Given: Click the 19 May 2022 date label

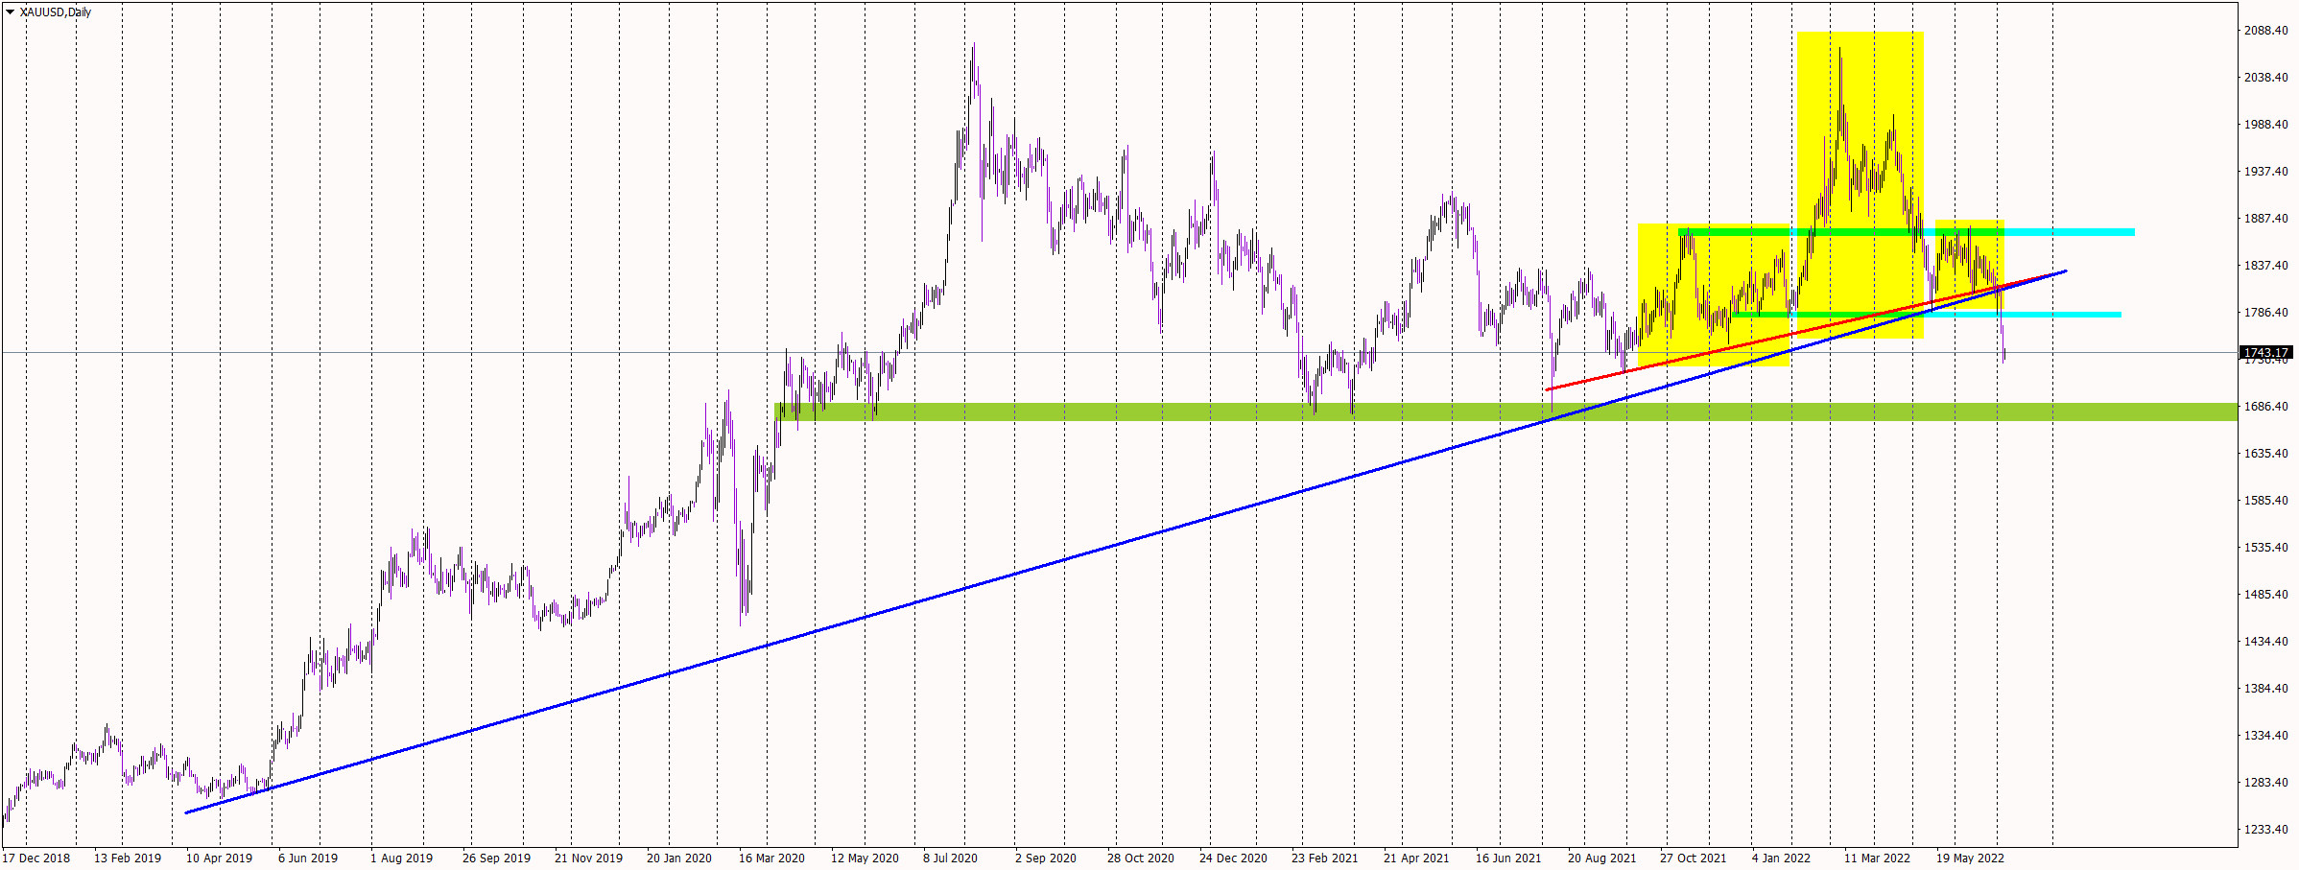Looking at the screenshot, I should 1970,858.
